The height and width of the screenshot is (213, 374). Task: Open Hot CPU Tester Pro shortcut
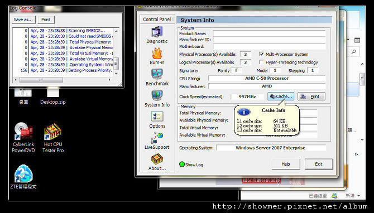[52, 131]
